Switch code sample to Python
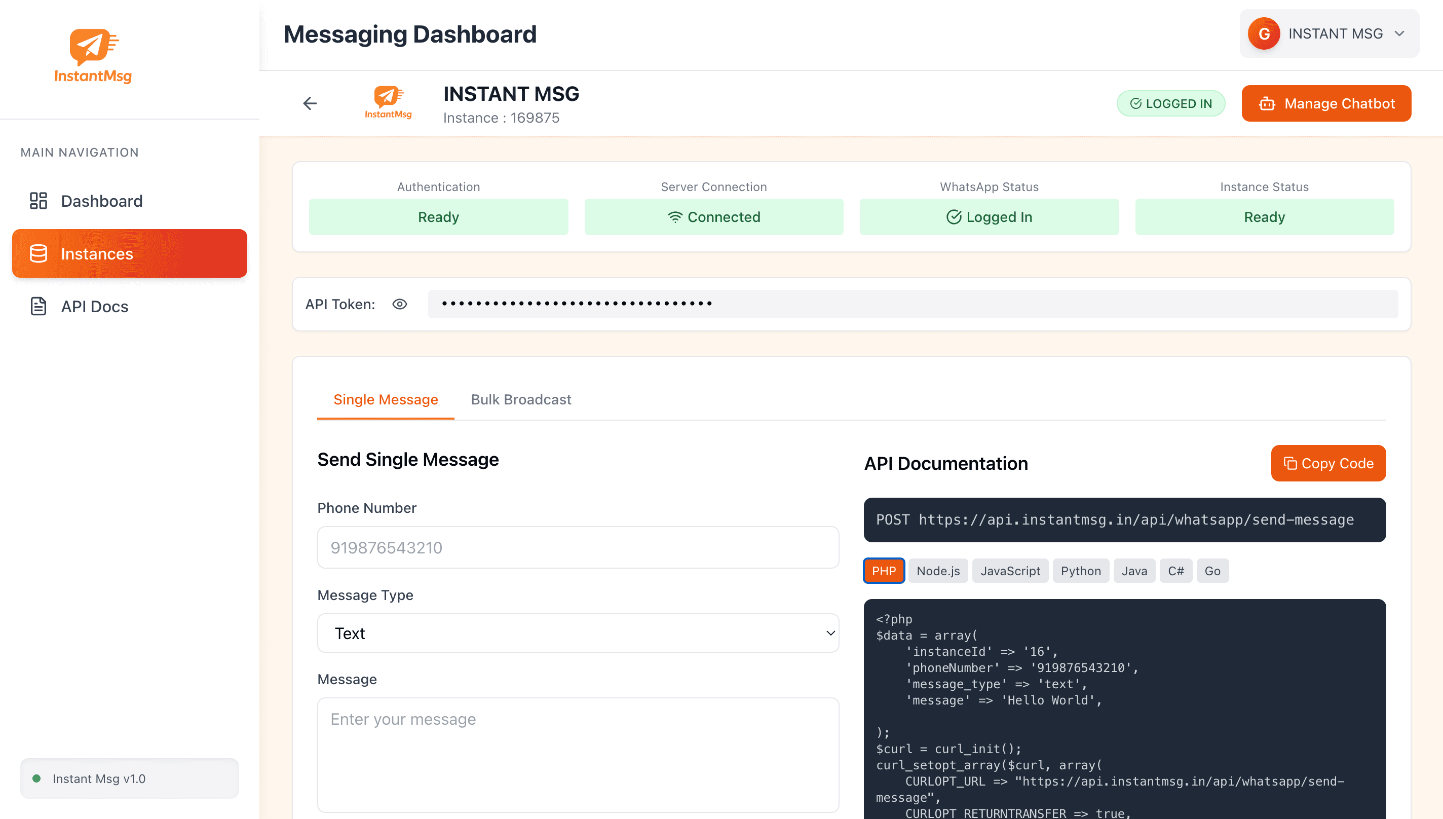Screen dimensions: 1443x819 pyautogui.click(x=1080, y=571)
